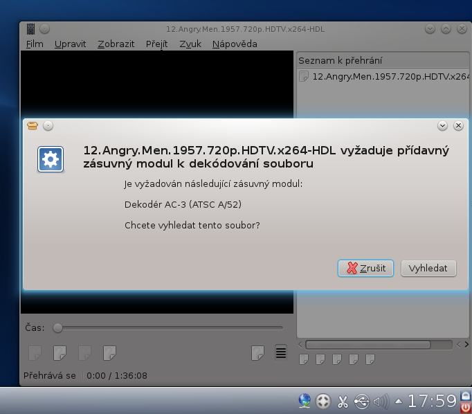The width and height of the screenshot is (472, 414).
Task: Close the plugin dialog with X button
Action: [x=458, y=125]
